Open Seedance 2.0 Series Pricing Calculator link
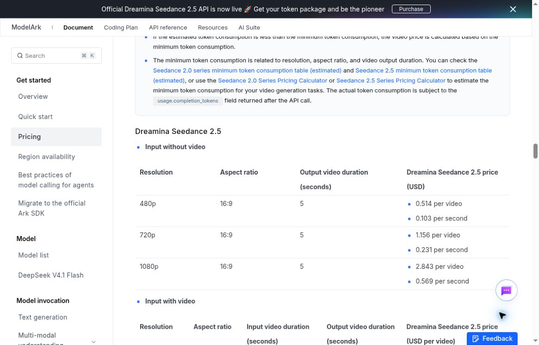 (x=272, y=81)
